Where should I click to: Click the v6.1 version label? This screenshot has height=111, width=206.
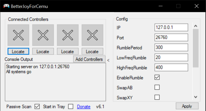100,107
